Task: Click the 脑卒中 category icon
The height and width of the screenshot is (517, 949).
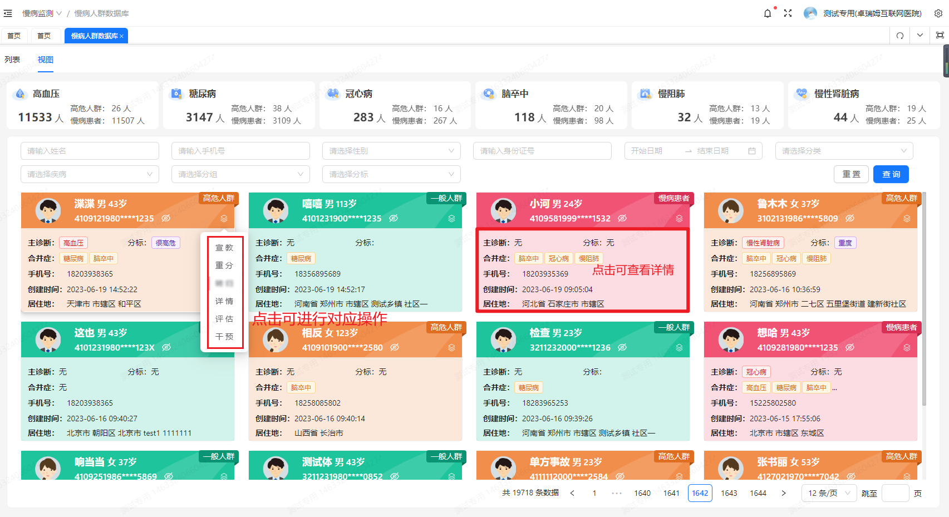Action: (489, 93)
